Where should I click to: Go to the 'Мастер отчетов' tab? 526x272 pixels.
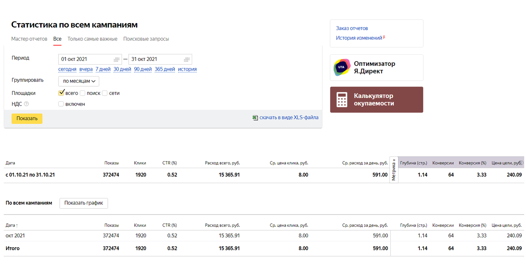click(x=29, y=39)
